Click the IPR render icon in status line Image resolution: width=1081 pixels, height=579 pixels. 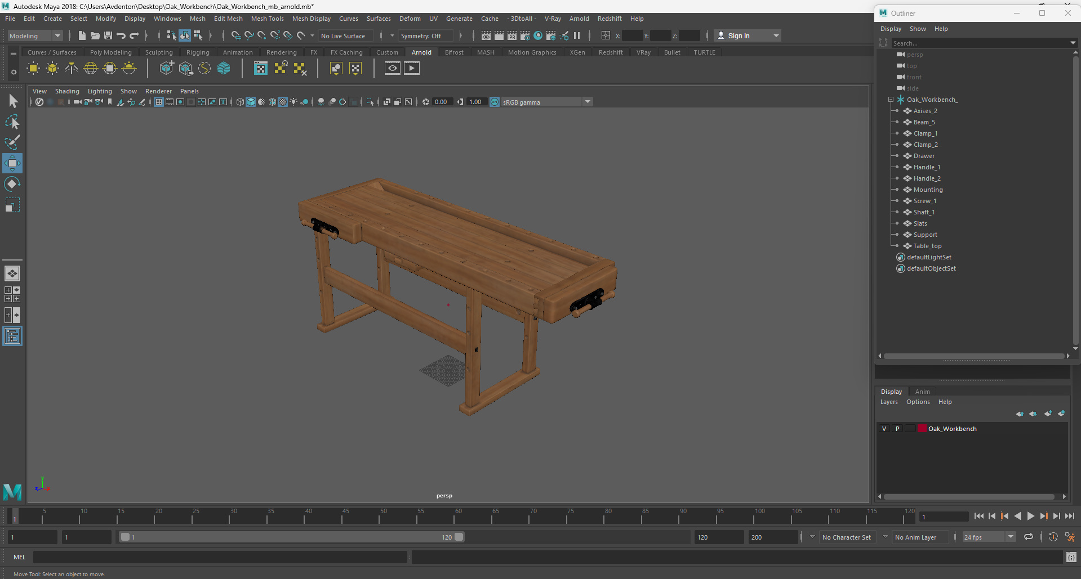(512, 35)
